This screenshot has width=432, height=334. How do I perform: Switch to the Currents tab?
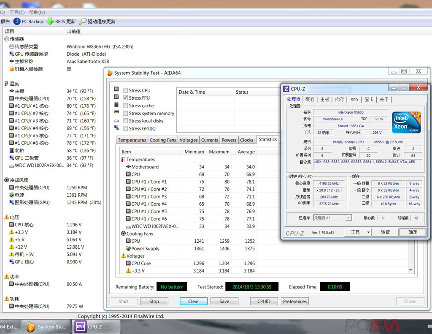pos(210,140)
